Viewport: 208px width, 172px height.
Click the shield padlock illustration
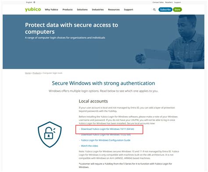click(x=50, y=135)
